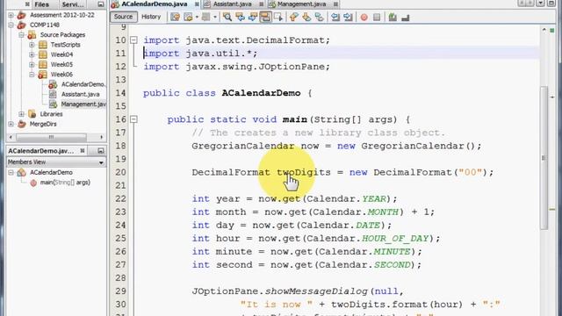The image size is (562, 316).
Task: Collapse ACalendarDemo class in Navigator
Action: [x=11, y=173]
